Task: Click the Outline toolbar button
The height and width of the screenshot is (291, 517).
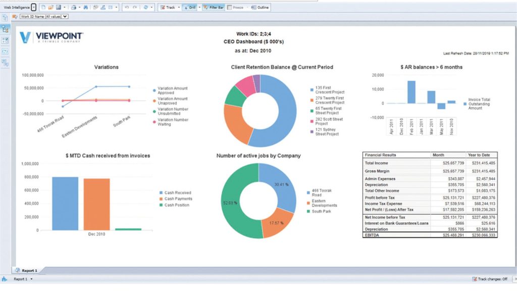Action: (260, 7)
